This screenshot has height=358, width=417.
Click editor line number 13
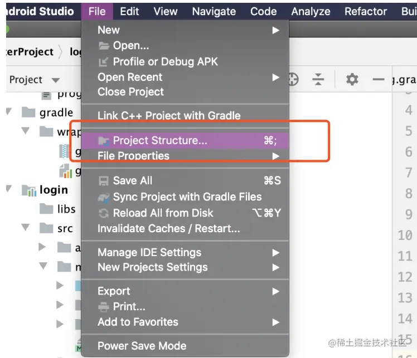pos(405,298)
